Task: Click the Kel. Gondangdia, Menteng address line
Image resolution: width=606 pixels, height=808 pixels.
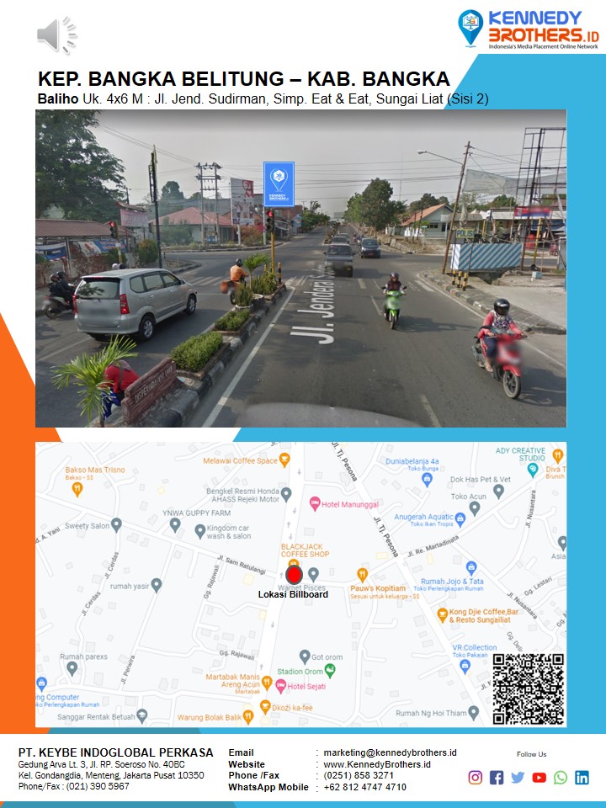Action: click(111, 775)
